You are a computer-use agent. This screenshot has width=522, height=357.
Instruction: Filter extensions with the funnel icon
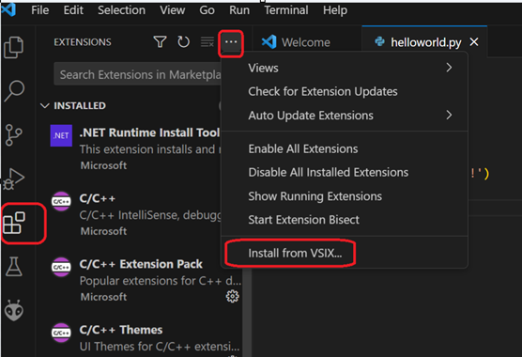pyautogui.click(x=160, y=42)
